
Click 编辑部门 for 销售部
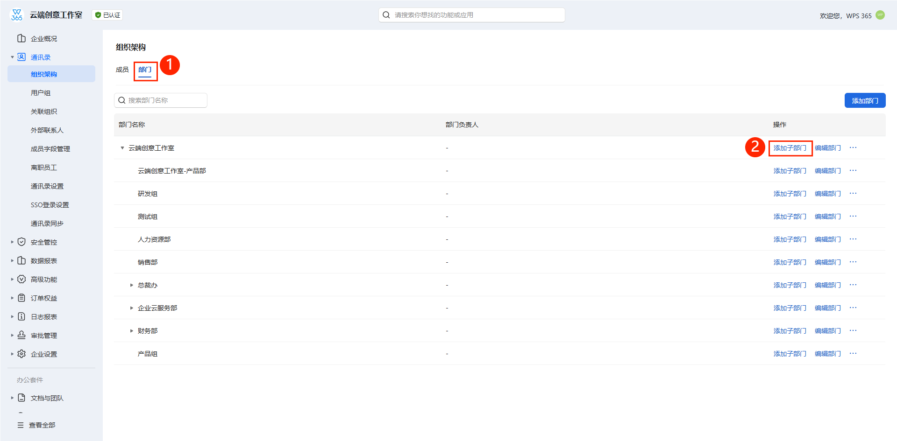(x=827, y=262)
